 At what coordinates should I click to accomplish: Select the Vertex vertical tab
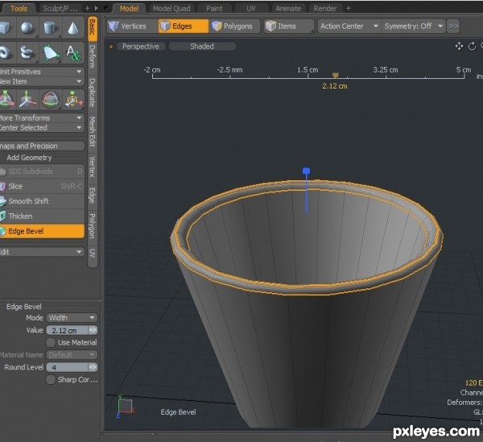pyautogui.click(x=92, y=167)
